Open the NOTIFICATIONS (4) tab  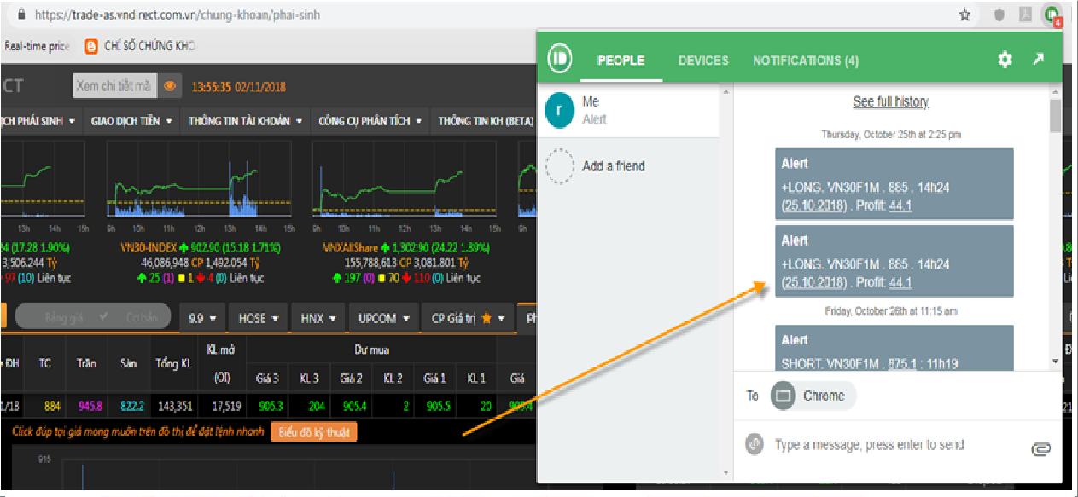click(805, 61)
